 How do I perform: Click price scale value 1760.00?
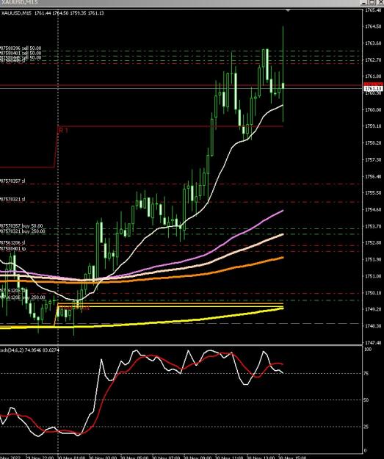373,109
